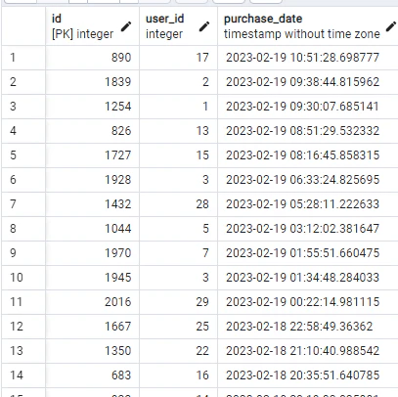This screenshot has width=398, height=397.
Task: Select row number 4
Action: click(x=23, y=131)
